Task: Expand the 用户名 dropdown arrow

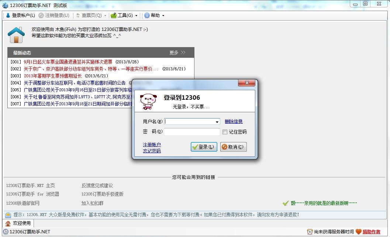Action: click(217, 121)
